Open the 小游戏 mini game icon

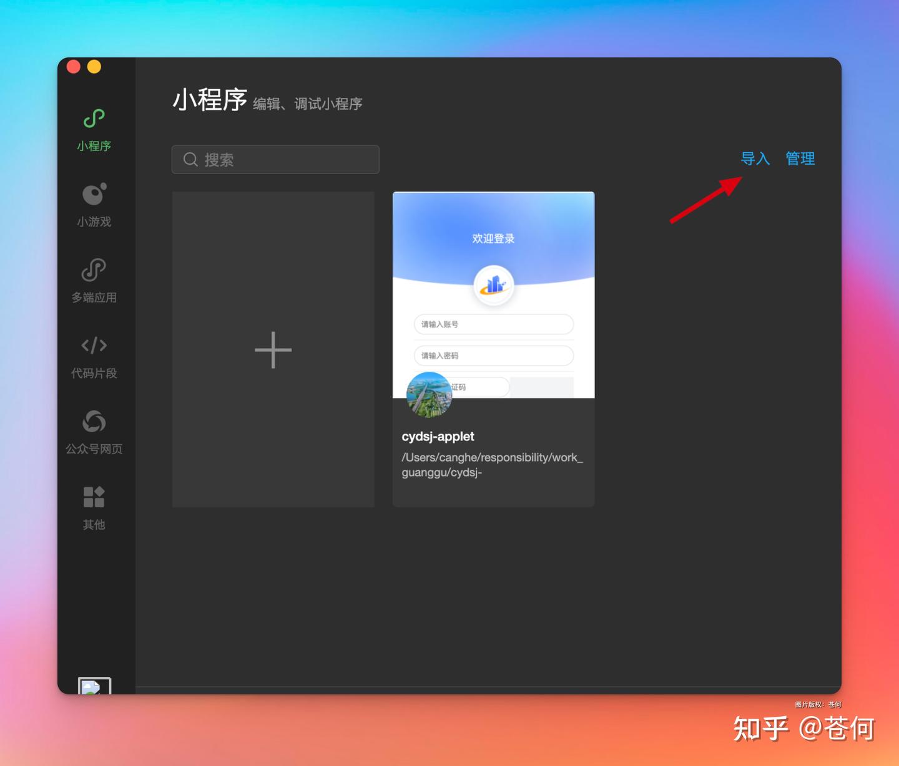point(94,195)
